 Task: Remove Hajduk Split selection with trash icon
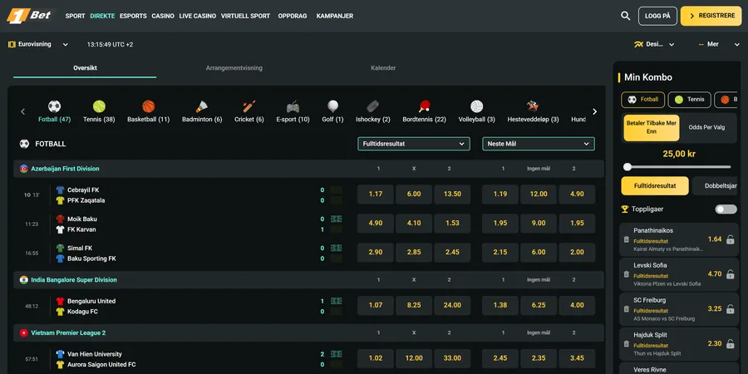627,344
